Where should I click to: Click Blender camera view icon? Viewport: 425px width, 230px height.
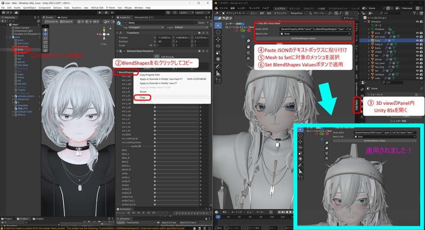tap(248, 53)
